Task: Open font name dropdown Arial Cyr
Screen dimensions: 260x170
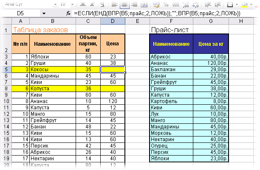Action: pos(55,5)
